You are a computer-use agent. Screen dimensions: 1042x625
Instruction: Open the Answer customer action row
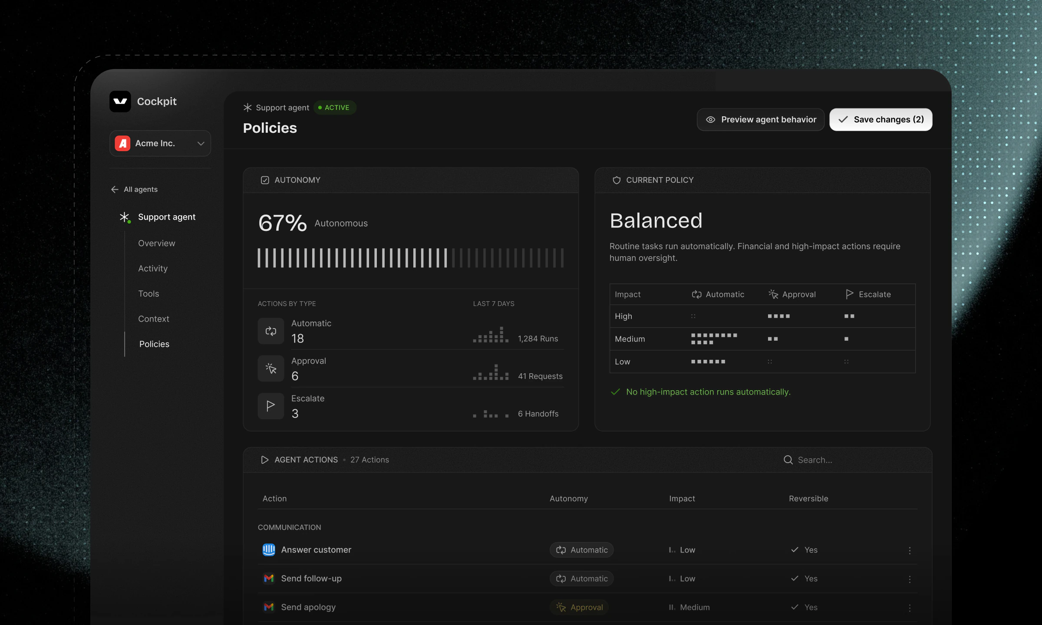click(587, 550)
